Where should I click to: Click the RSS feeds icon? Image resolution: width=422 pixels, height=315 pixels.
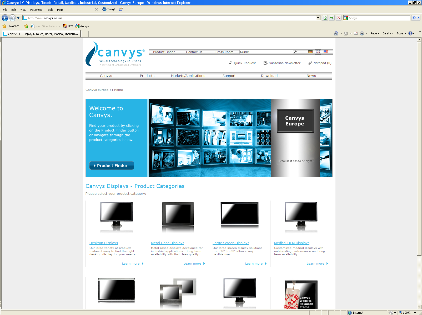coord(346,33)
